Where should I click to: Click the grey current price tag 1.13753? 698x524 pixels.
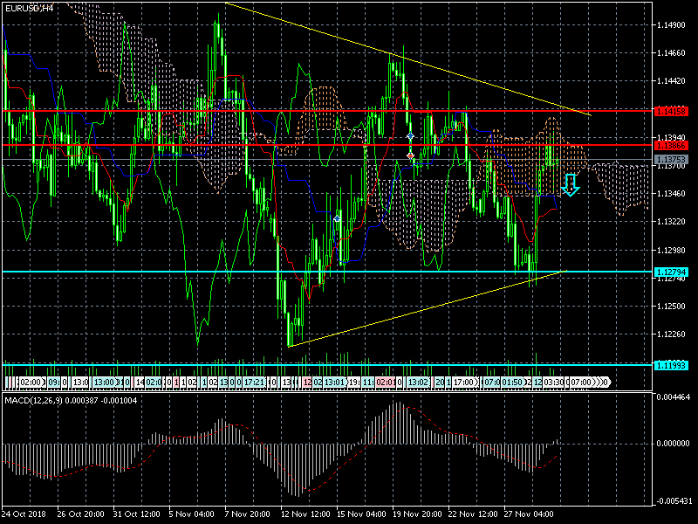pyautogui.click(x=672, y=160)
